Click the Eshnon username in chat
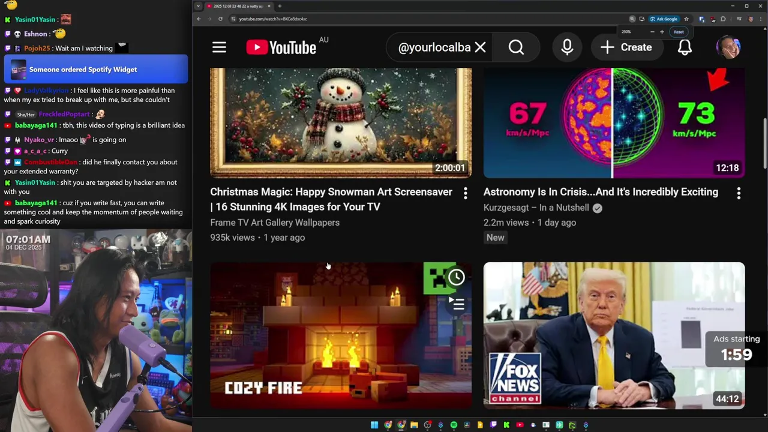 tap(35, 34)
